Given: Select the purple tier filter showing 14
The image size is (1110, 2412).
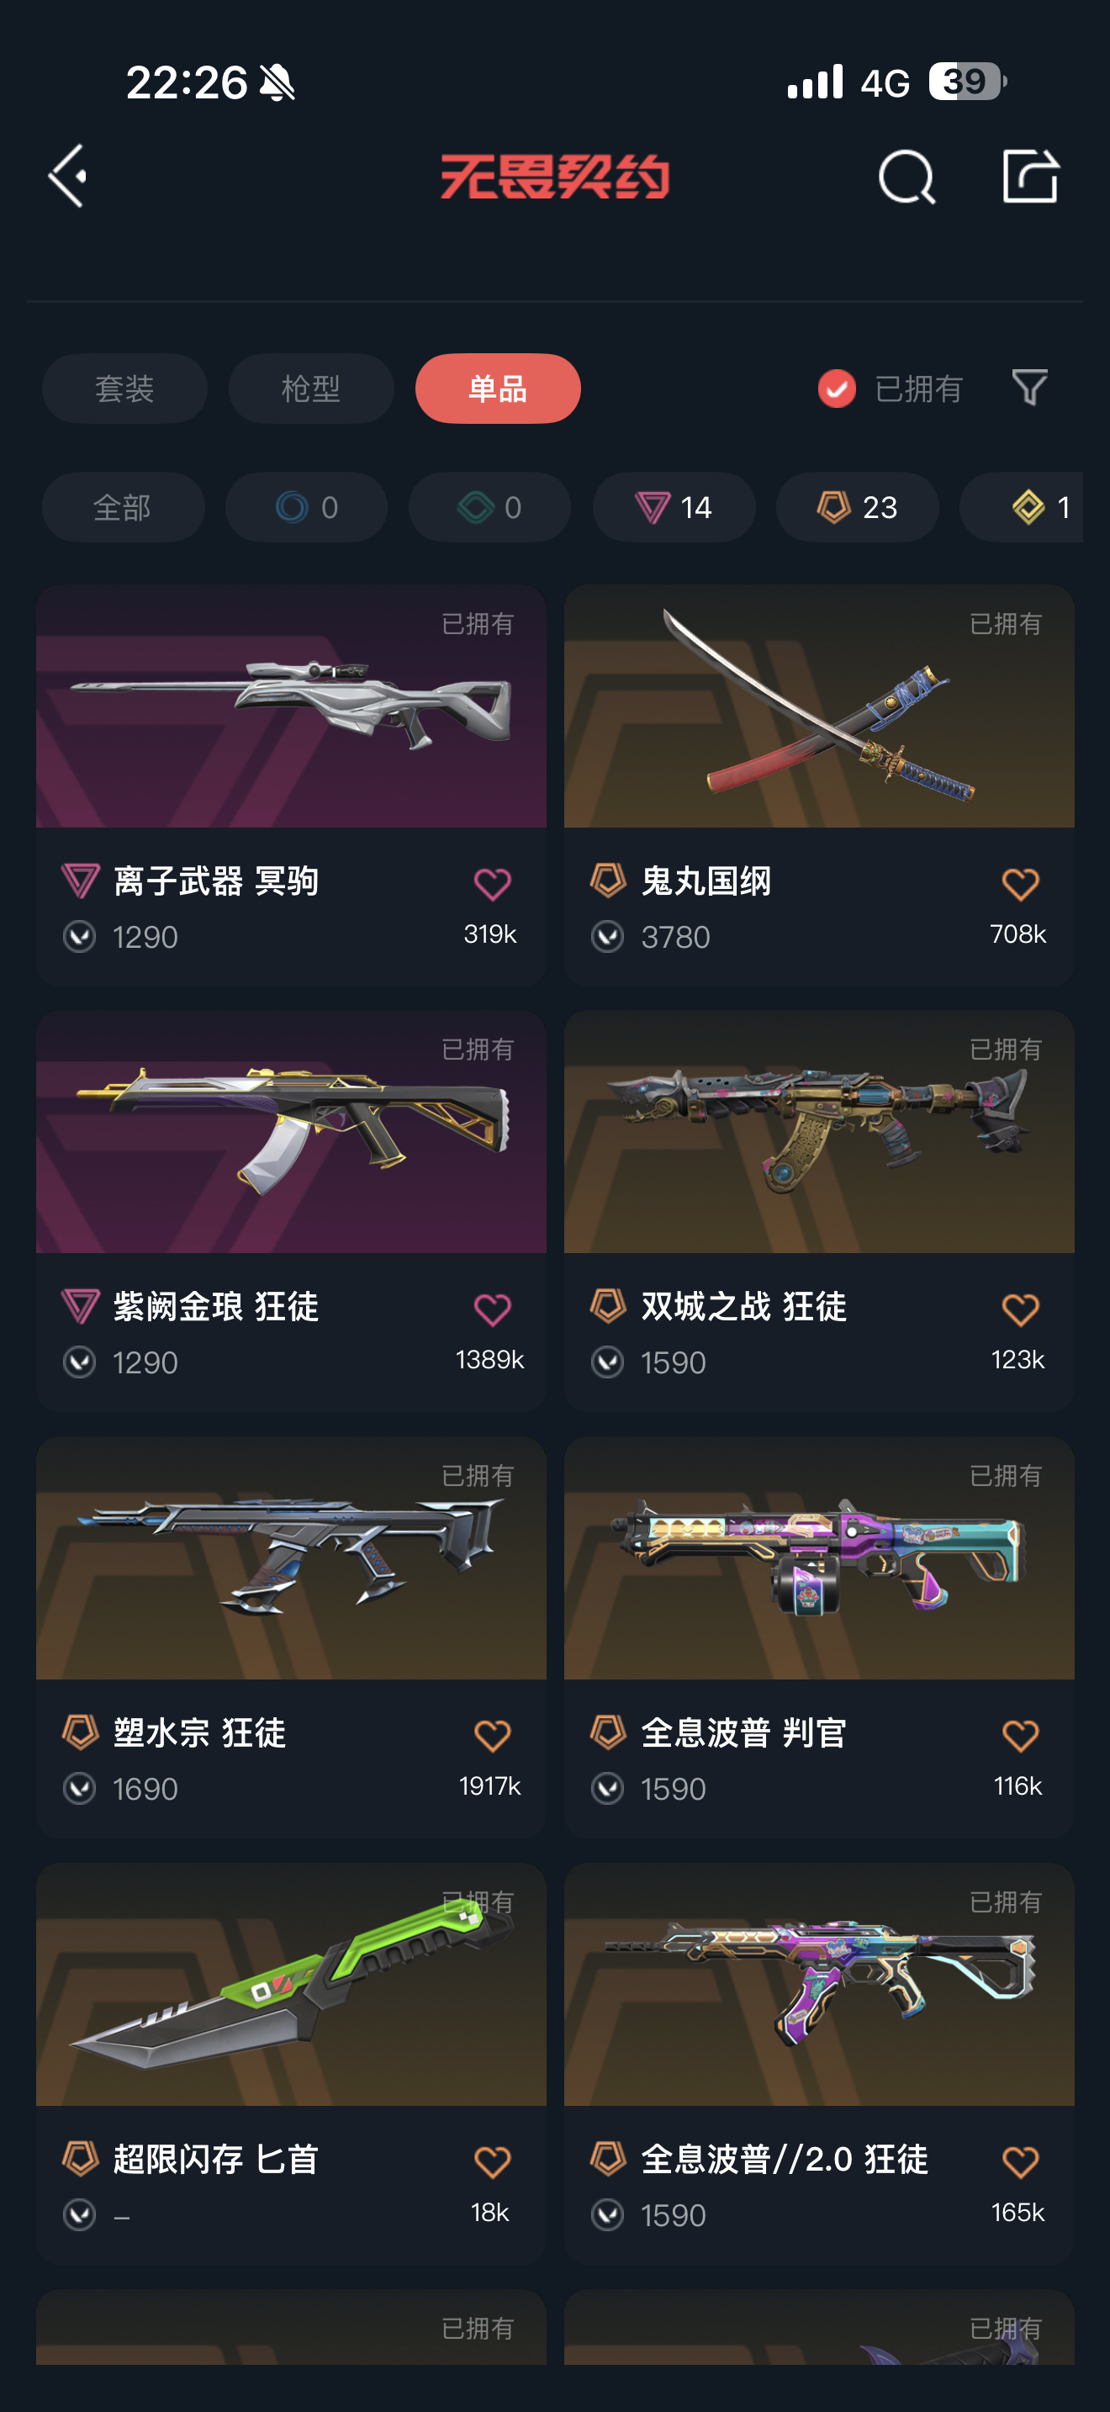Looking at the screenshot, I should (x=674, y=507).
